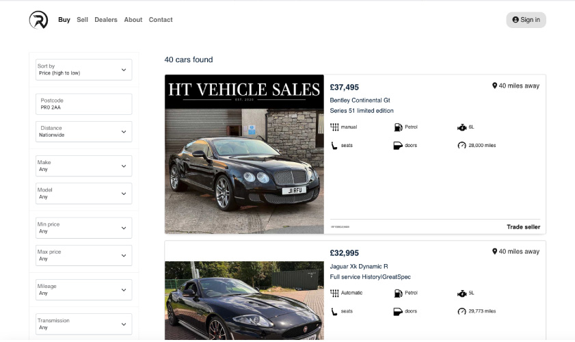Open the Bentley Continental Gt listing title
Image resolution: width=575 pixels, height=342 pixels.
(x=360, y=100)
